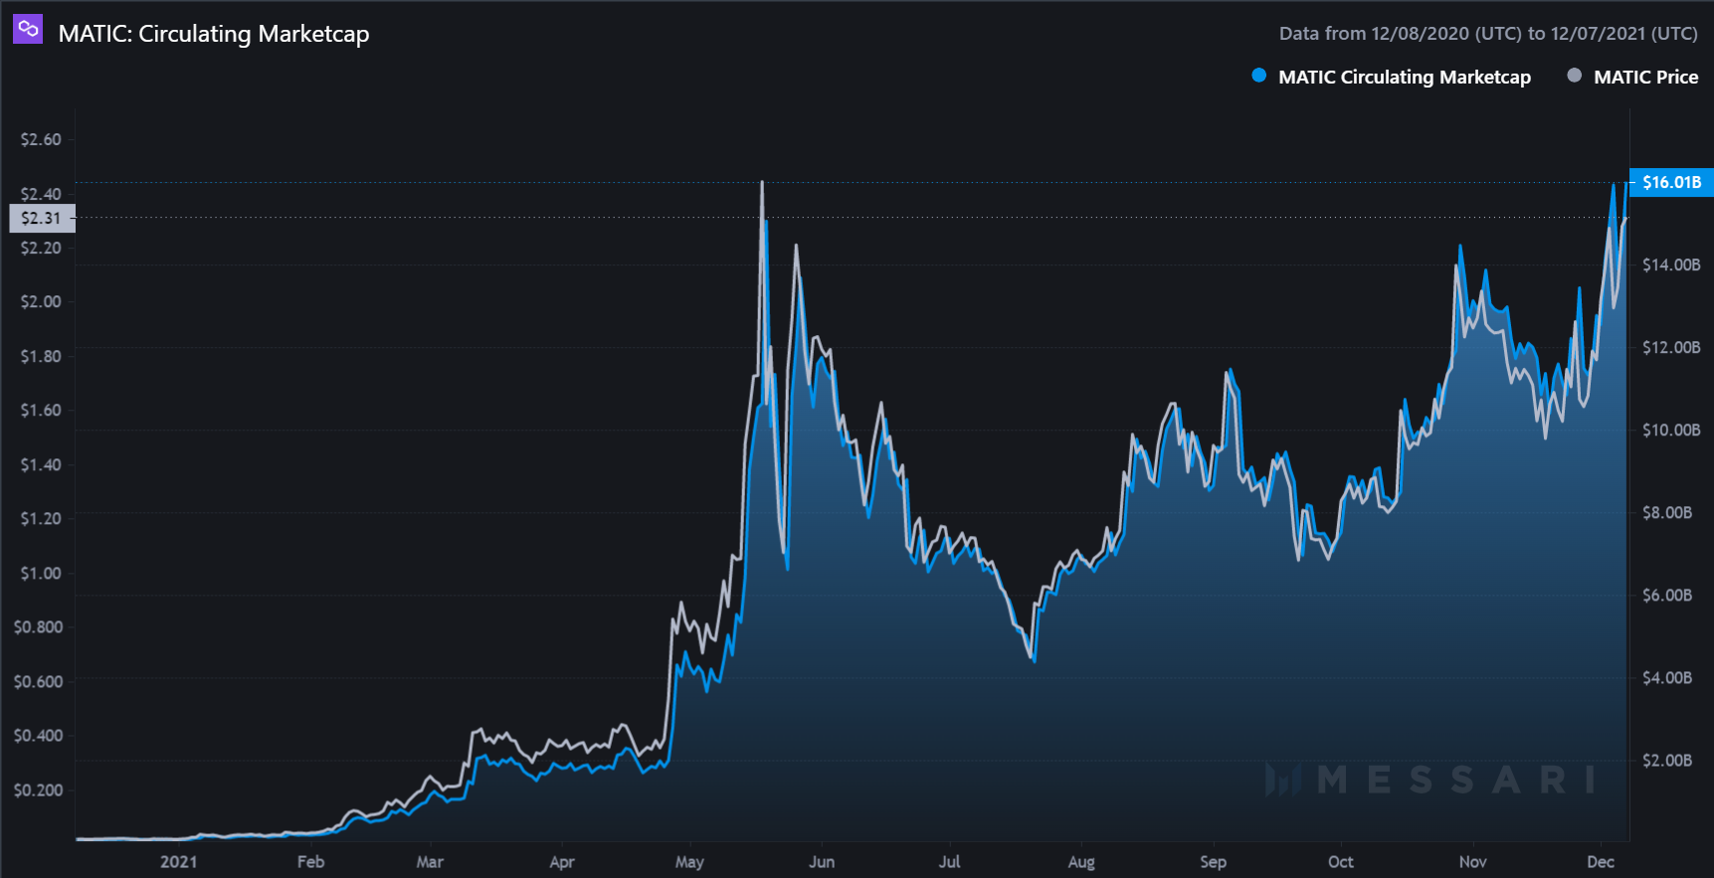Click the $0.400 price axis label
This screenshot has height=878, width=1714.
[38, 735]
